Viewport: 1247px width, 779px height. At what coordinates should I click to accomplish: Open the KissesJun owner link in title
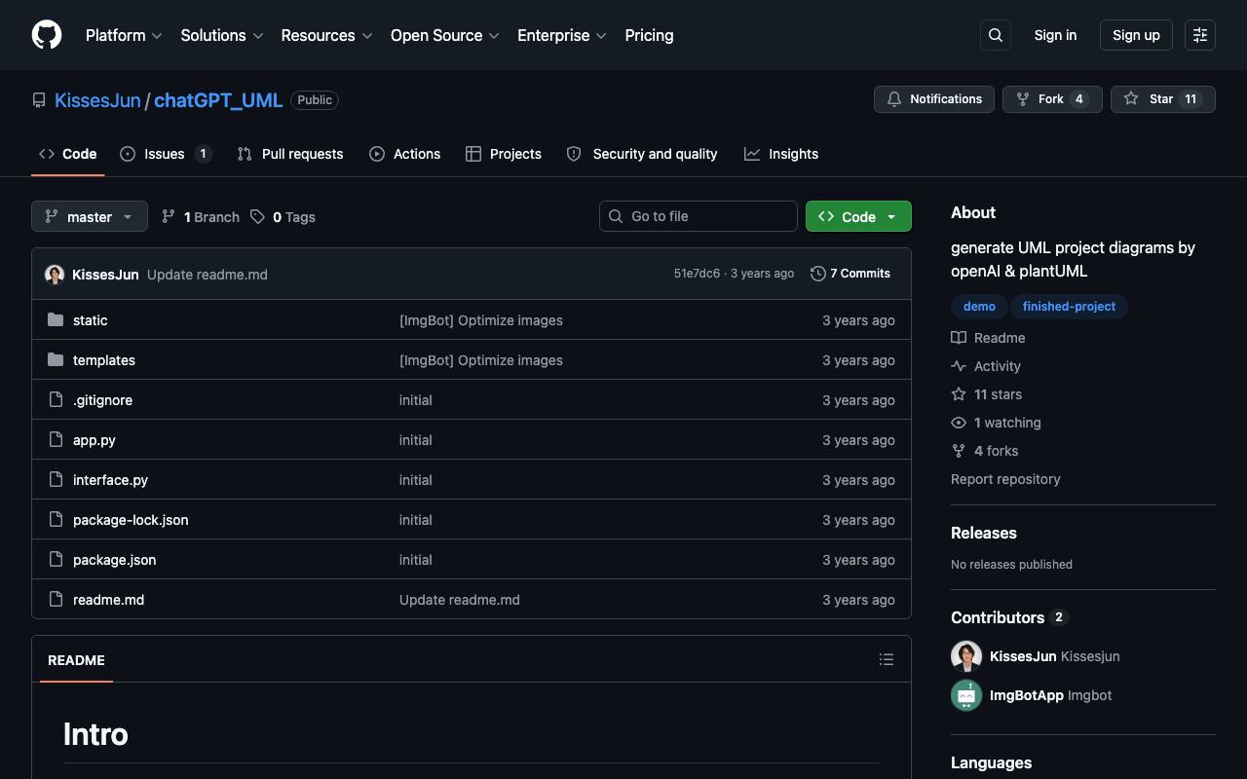pos(97,100)
